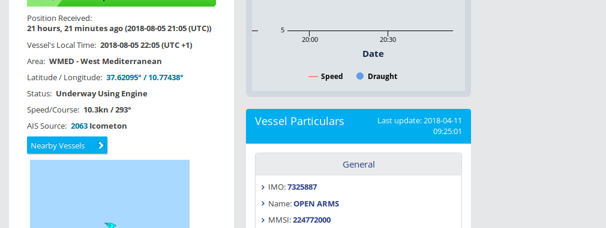Expand the IMO row chevron
Screen dimensions: 606x228
pyautogui.click(x=263, y=187)
